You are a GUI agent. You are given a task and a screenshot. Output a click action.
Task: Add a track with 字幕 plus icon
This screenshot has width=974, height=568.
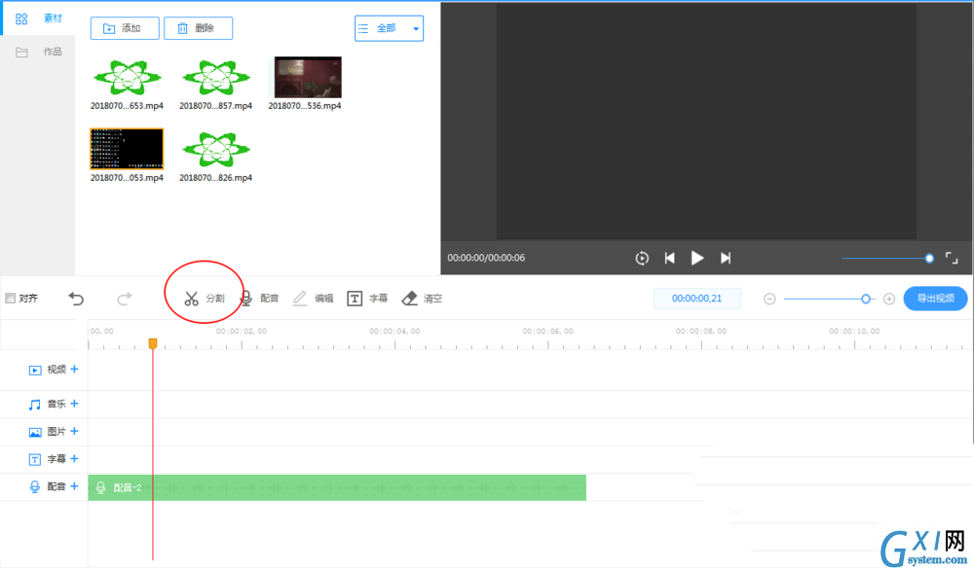[x=75, y=458]
